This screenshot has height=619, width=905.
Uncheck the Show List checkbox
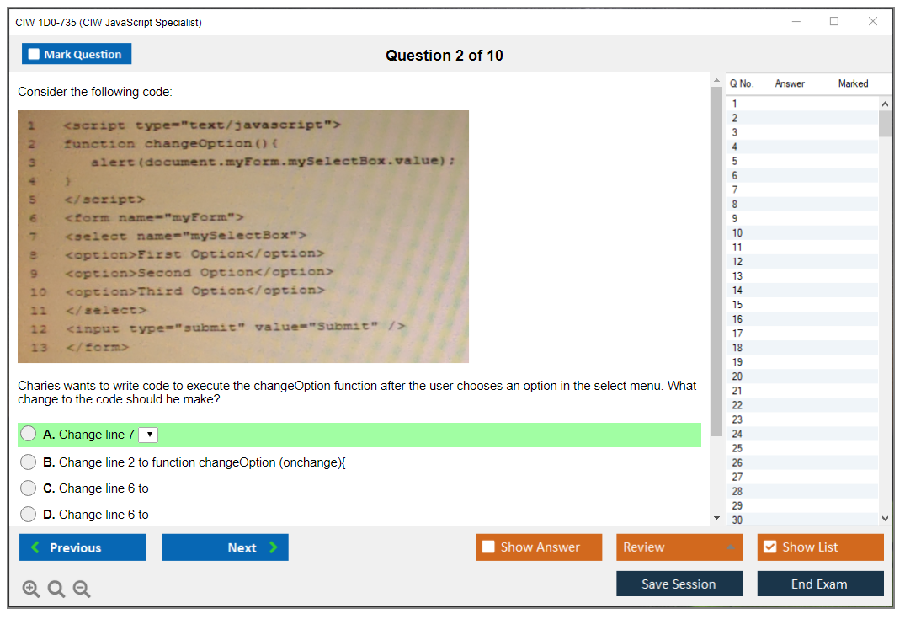(x=769, y=547)
